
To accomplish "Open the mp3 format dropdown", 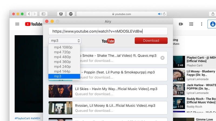I will coord(65,41).
